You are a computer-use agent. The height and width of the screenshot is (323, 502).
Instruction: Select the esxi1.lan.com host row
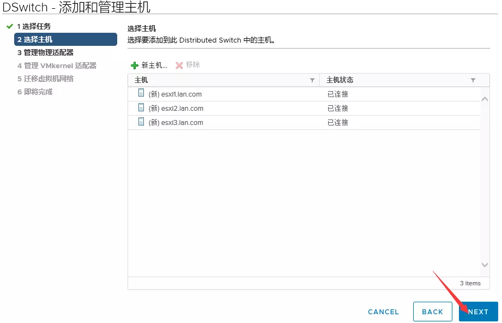[229, 94]
